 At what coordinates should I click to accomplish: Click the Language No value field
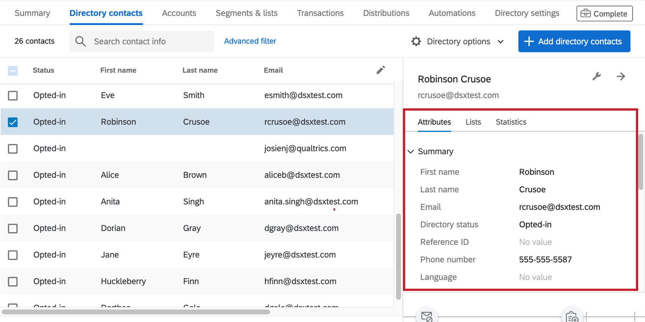[535, 277]
